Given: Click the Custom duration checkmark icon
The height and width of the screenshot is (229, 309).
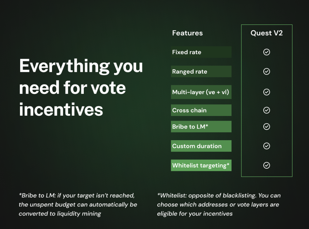Looking at the screenshot, I should (x=266, y=146).
